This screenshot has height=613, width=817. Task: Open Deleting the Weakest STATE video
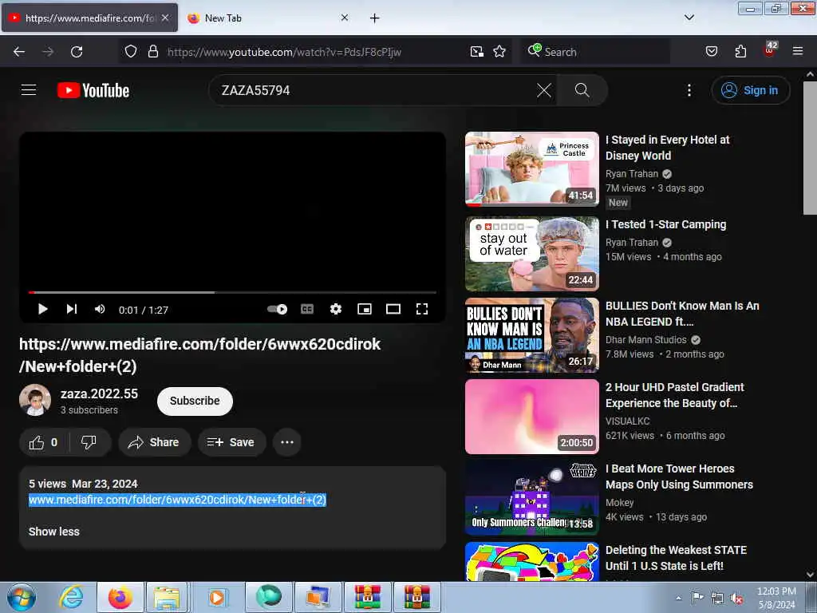pos(676,558)
